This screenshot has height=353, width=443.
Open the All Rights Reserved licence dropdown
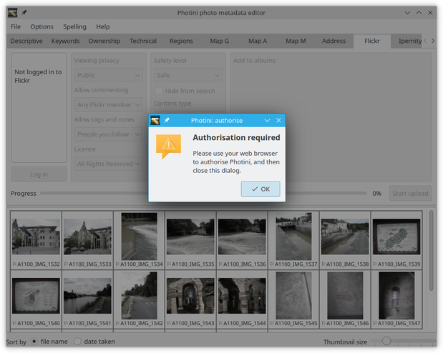(109, 164)
